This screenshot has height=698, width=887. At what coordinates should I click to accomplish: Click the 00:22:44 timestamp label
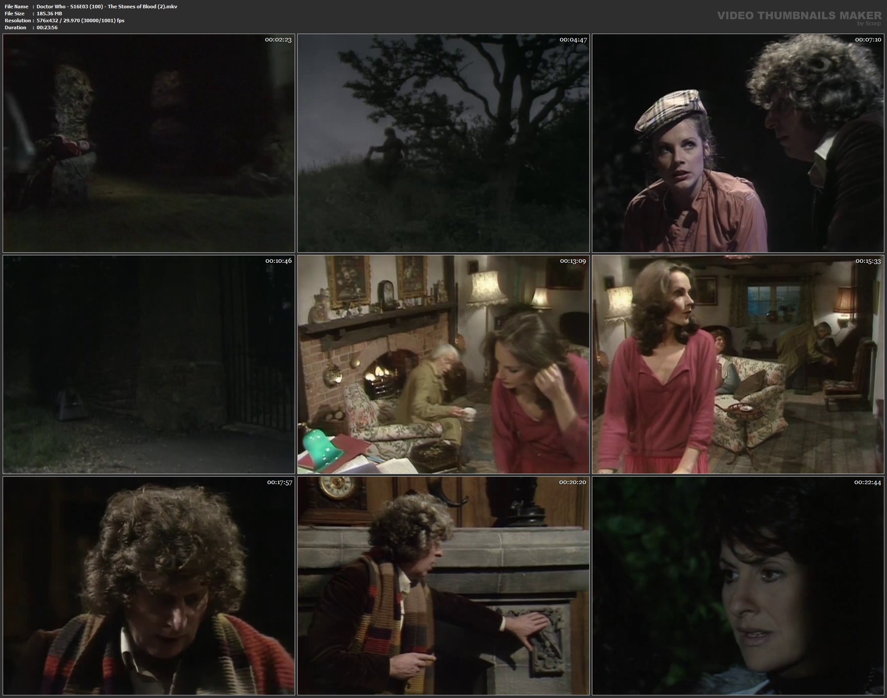click(867, 482)
